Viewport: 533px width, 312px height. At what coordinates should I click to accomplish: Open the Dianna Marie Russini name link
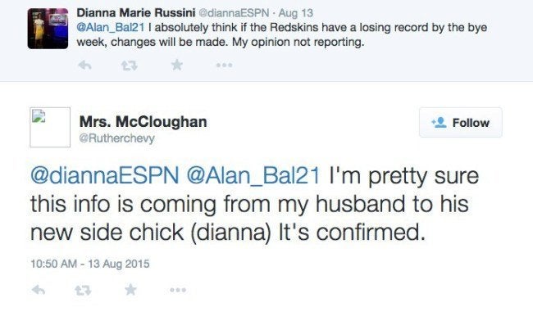136,13
